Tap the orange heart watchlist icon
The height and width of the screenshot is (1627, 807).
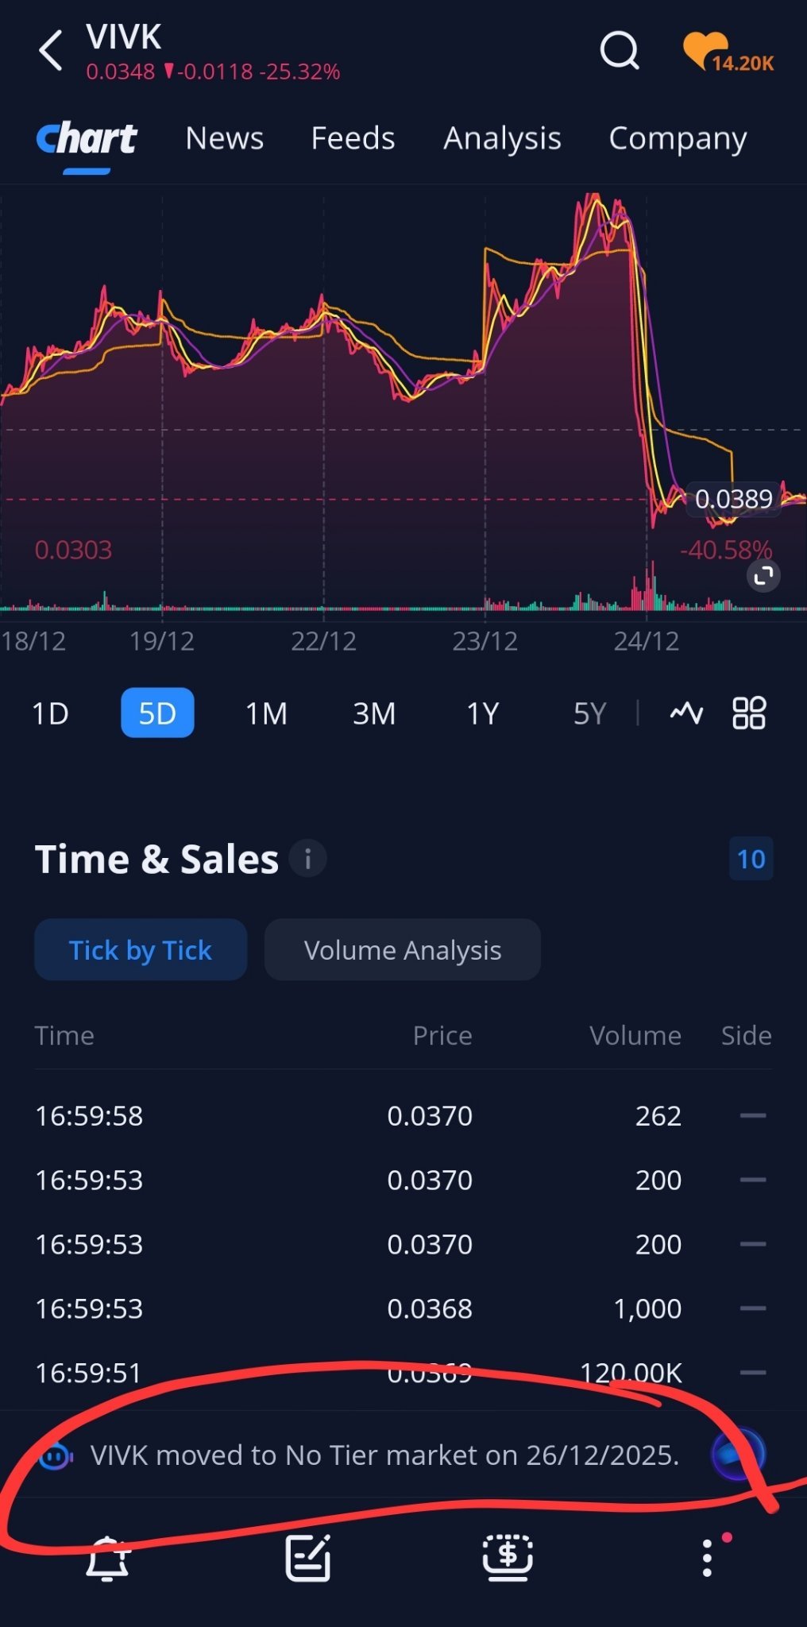pyautogui.click(x=705, y=50)
